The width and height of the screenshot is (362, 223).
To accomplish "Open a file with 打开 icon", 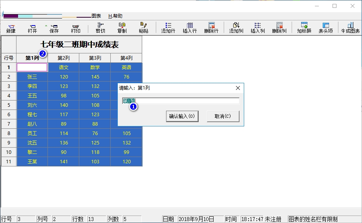I will (32, 27).
